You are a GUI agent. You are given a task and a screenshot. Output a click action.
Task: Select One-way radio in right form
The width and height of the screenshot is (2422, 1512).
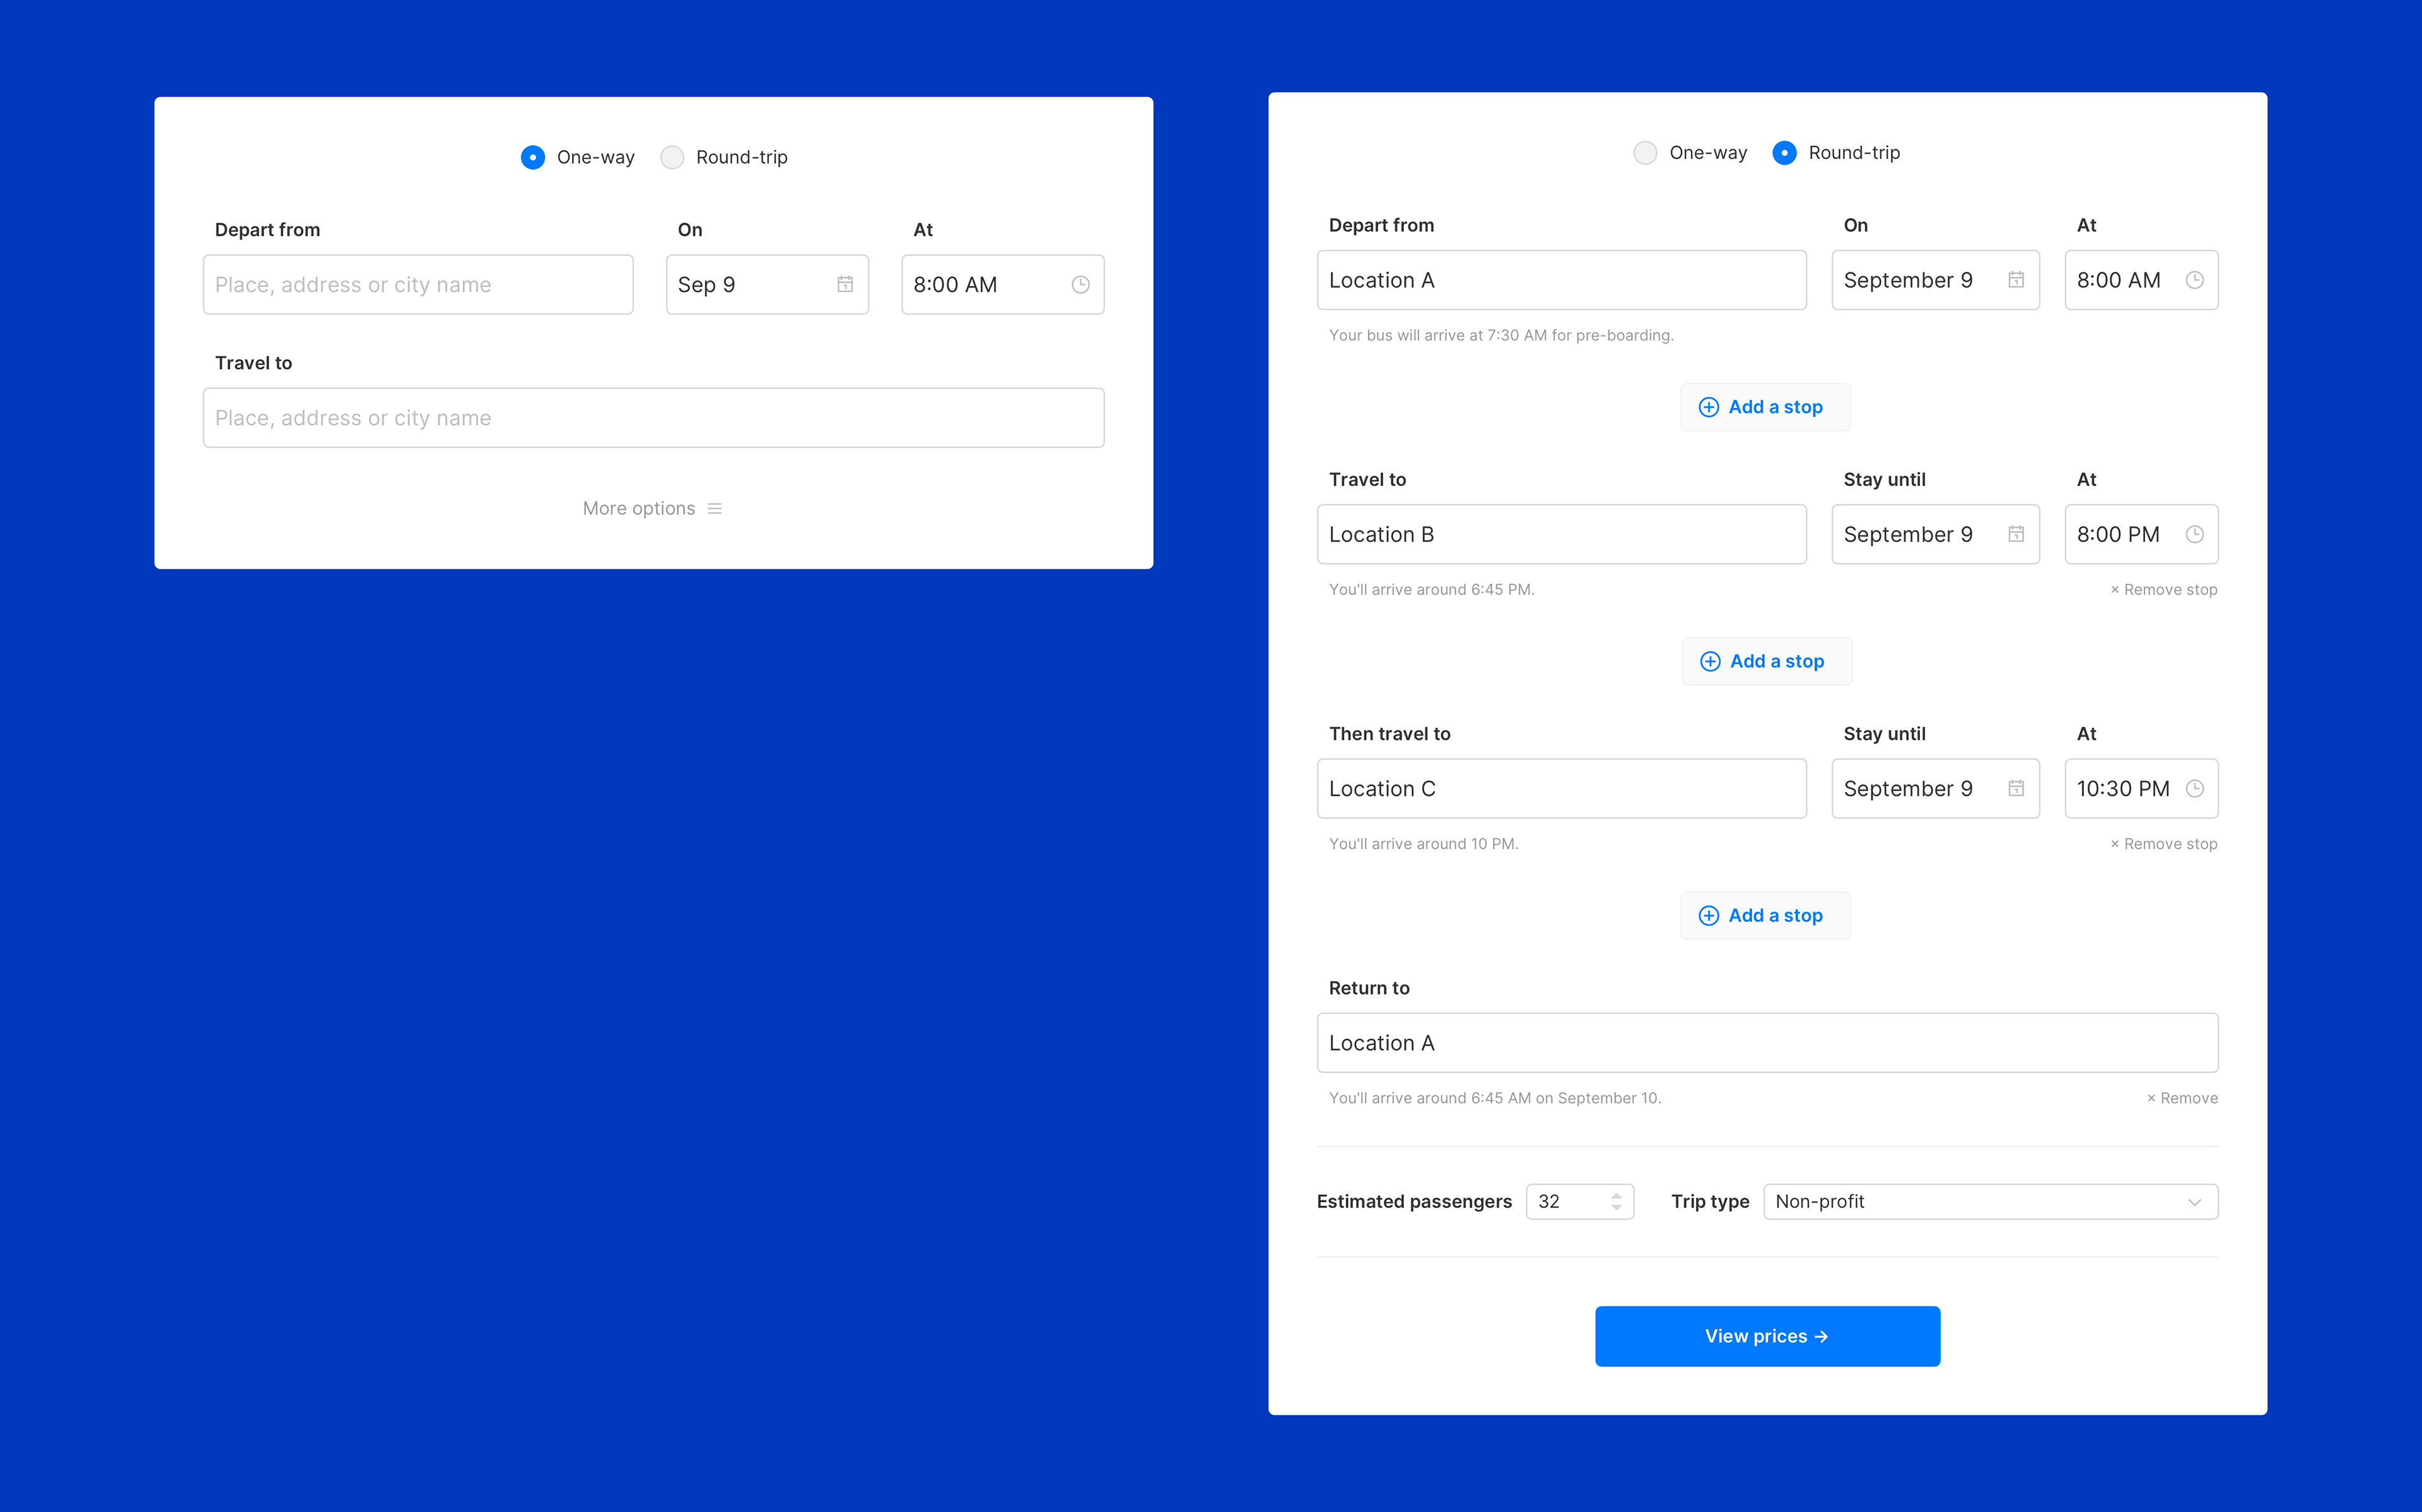[1645, 153]
